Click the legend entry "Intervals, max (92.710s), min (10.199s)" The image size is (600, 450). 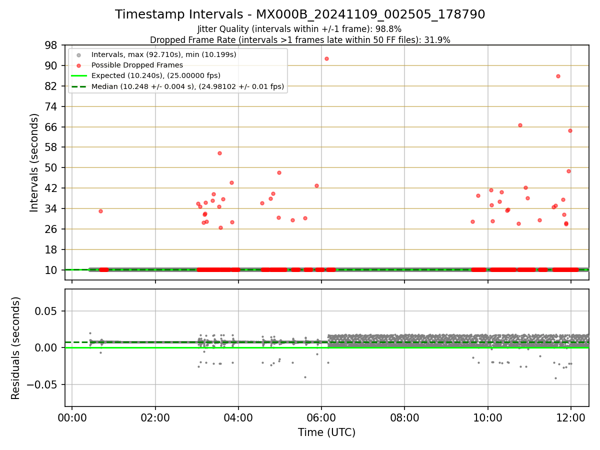pyautogui.click(x=164, y=54)
